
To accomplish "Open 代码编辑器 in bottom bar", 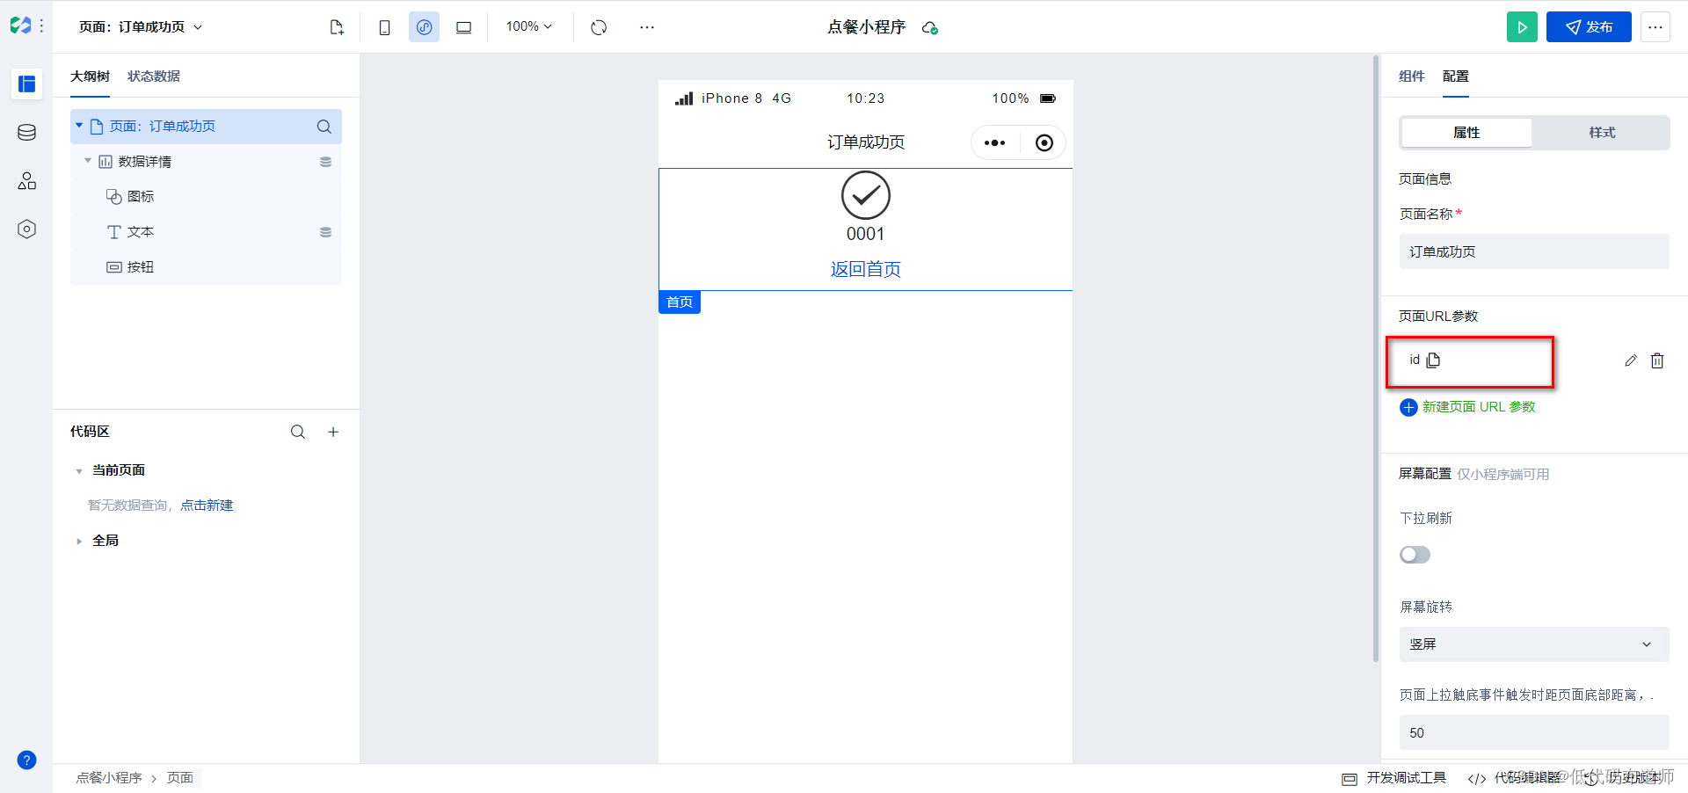I will click(1517, 778).
